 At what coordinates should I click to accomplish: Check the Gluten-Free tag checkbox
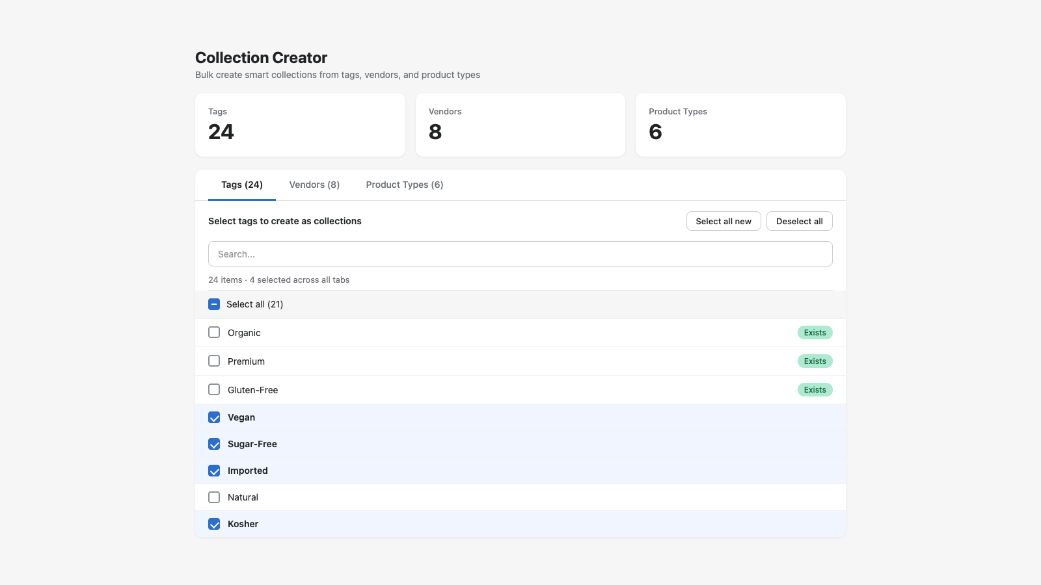(214, 389)
